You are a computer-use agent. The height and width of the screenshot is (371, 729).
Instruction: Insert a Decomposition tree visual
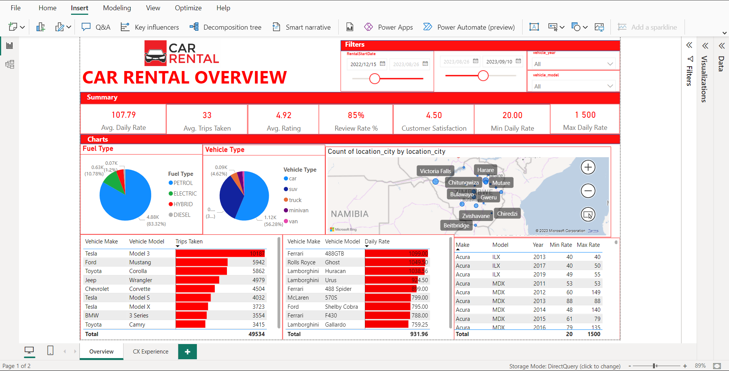click(225, 27)
